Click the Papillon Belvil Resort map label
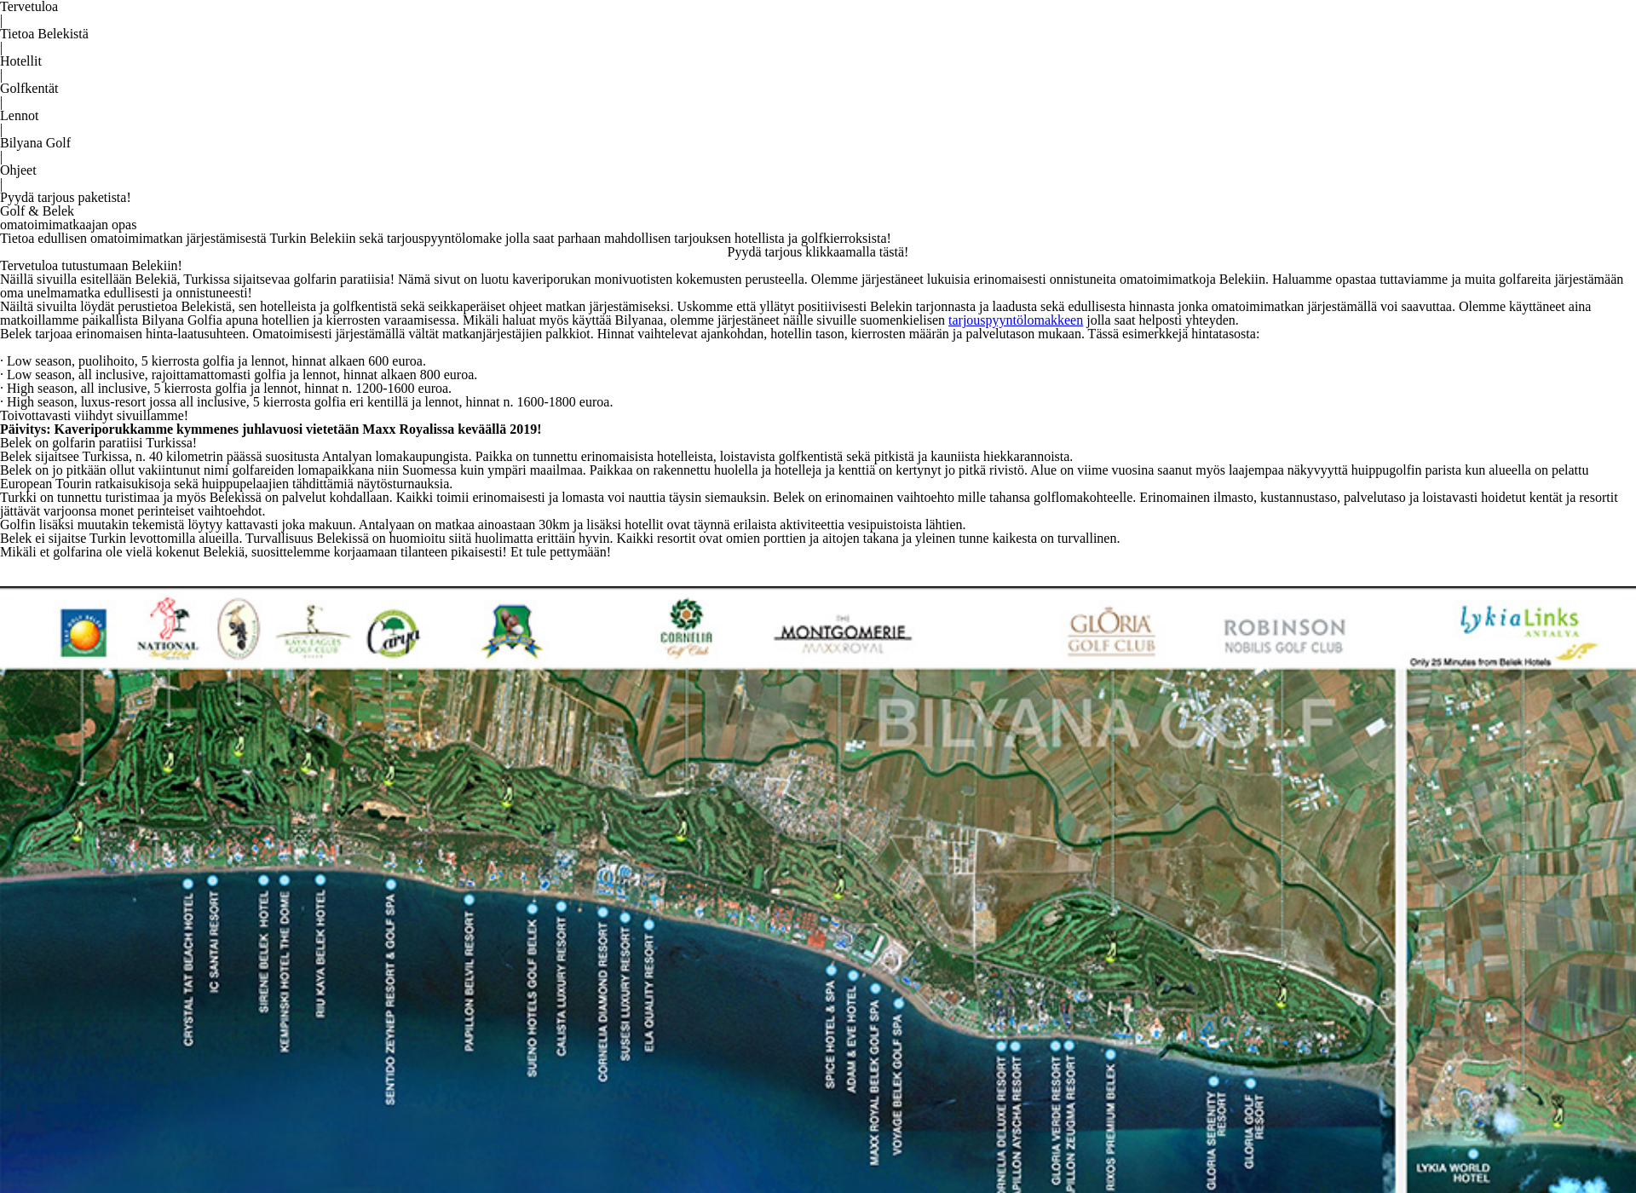This screenshot has height=1193, width=1636. [x=469, y=981]
